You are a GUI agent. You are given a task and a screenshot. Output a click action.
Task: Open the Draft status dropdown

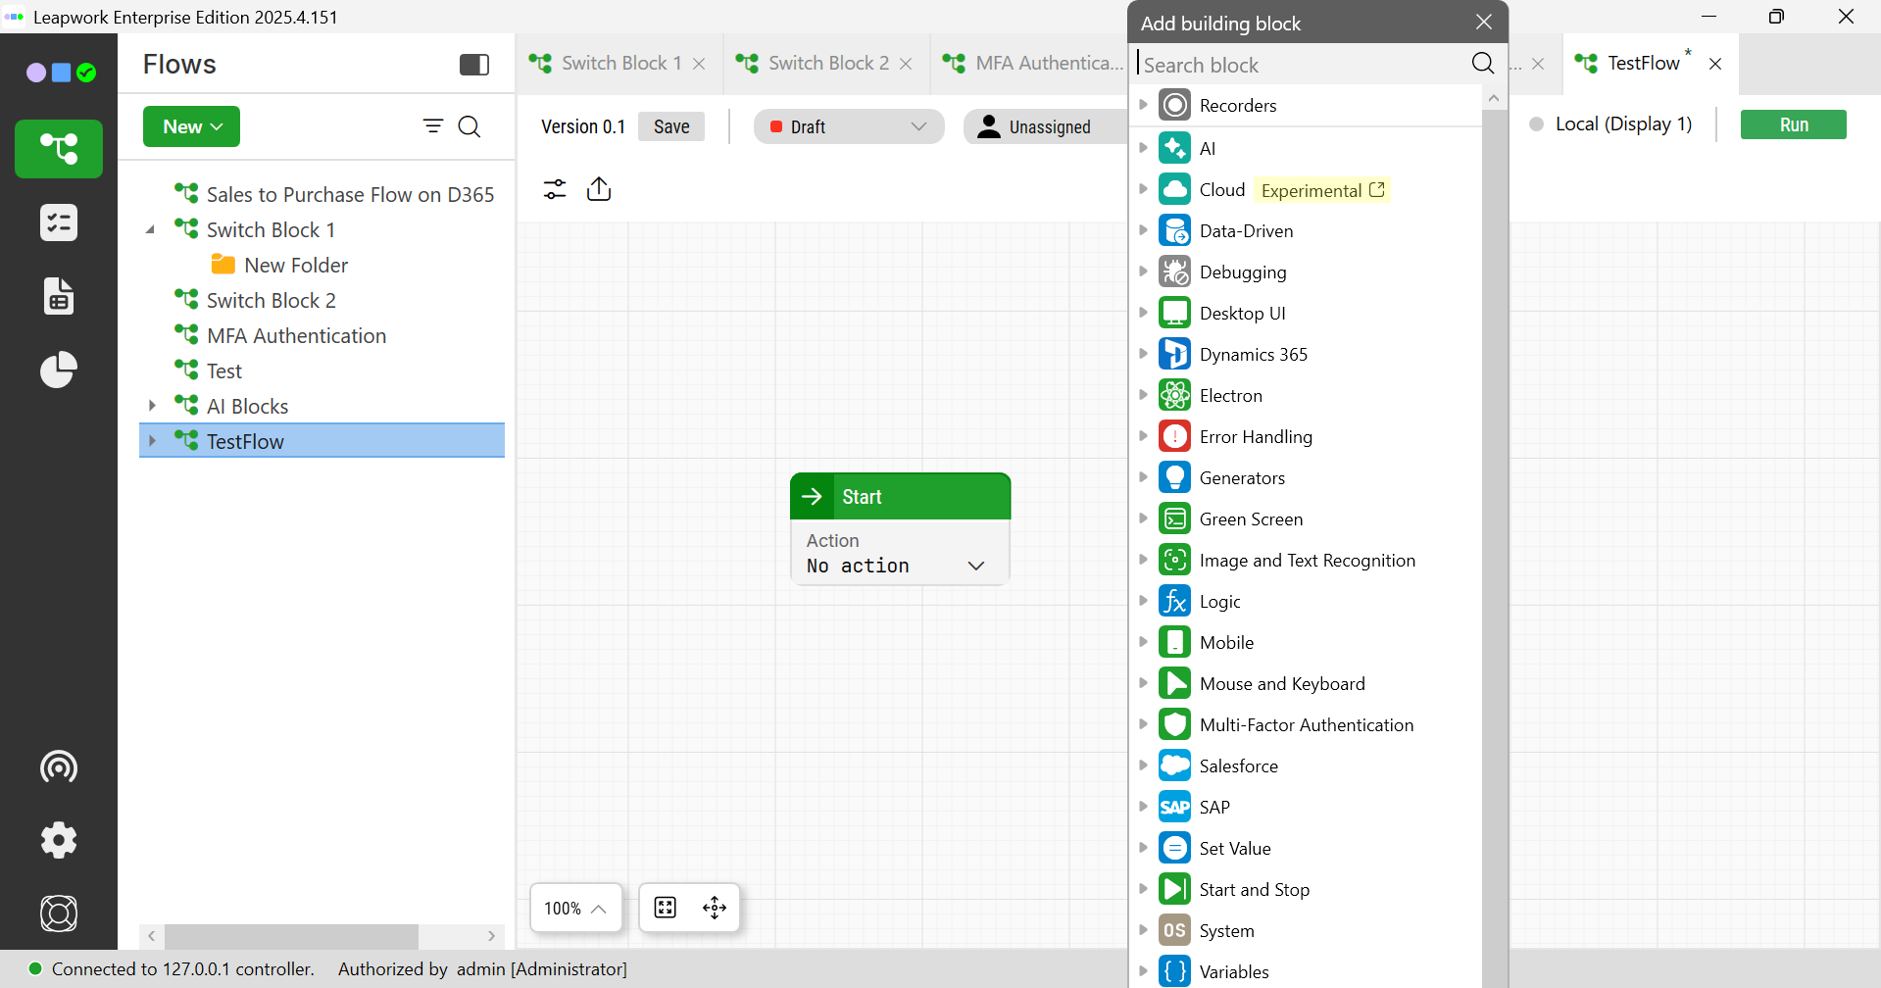(849, 126)
